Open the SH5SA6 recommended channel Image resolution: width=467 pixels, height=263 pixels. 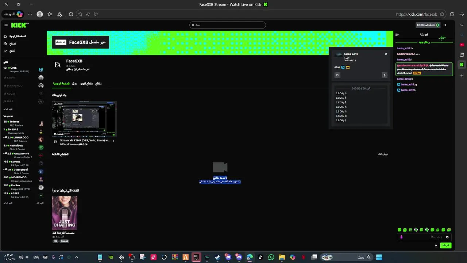23,131
